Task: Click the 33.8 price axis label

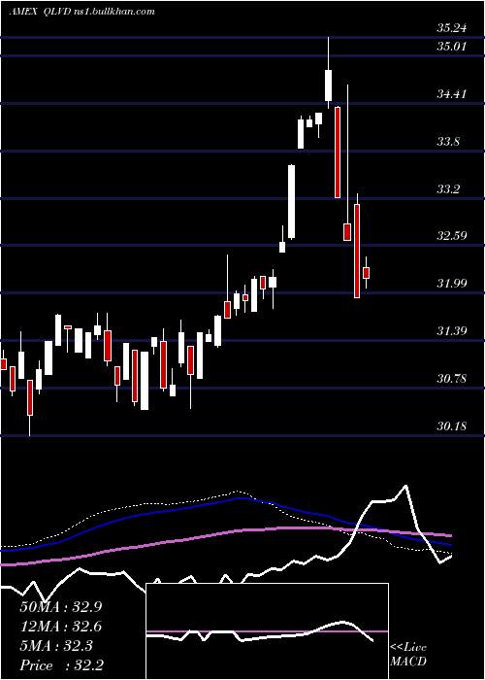Action: pos(448,142)
